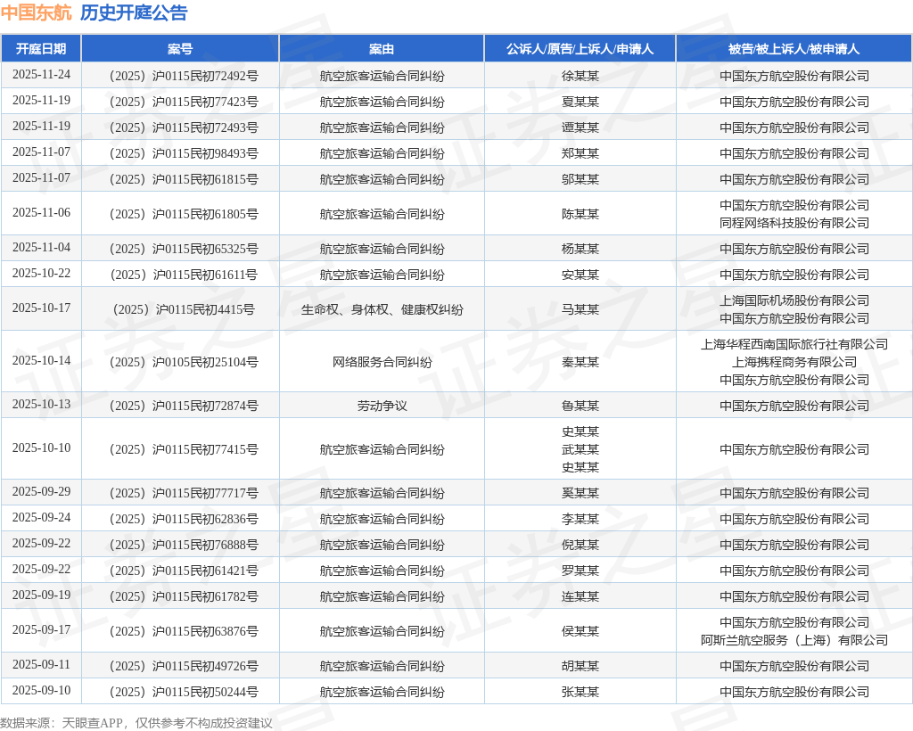The height and width of the screenshot is (731, 913).
Task: Select plaintiff 谭某某
Action: [x=580, y=127]
